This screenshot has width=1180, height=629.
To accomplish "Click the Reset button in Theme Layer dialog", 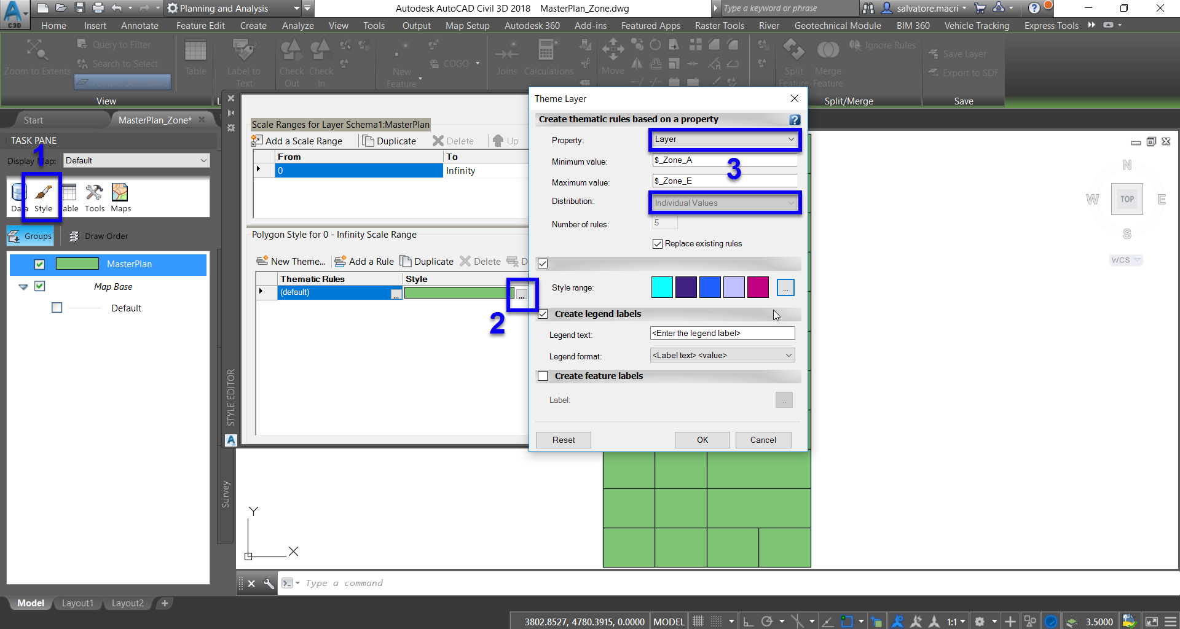I will pyautogui.click(x=563, y=440).
